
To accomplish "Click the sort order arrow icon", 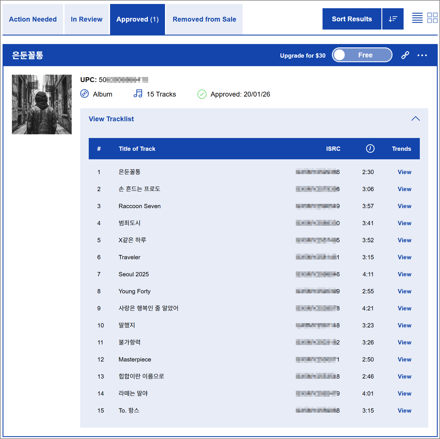I will [x=393, y=19].
